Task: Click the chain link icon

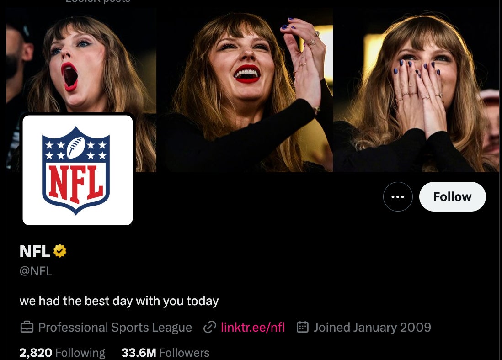Action: pos(210,327)
